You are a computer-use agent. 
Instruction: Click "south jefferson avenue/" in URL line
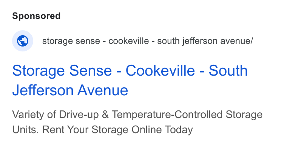click(x=205, y=41)
